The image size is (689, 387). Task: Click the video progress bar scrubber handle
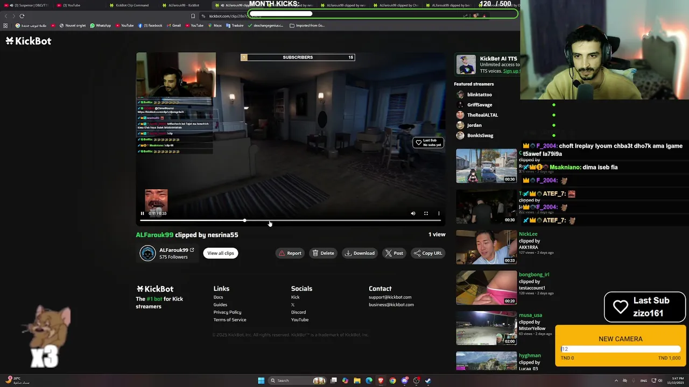point(244,220)
